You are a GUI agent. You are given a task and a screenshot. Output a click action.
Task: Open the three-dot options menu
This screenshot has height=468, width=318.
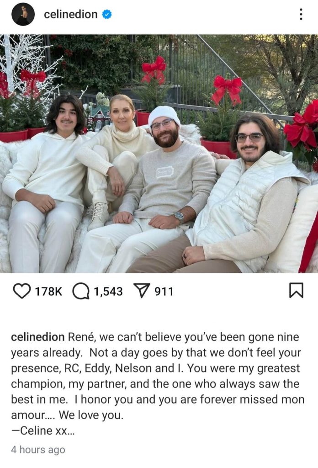click(x=301, y=14)
